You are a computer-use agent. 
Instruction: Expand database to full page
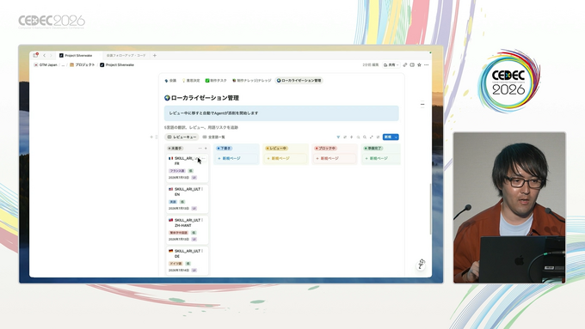[x=372, y=137]
